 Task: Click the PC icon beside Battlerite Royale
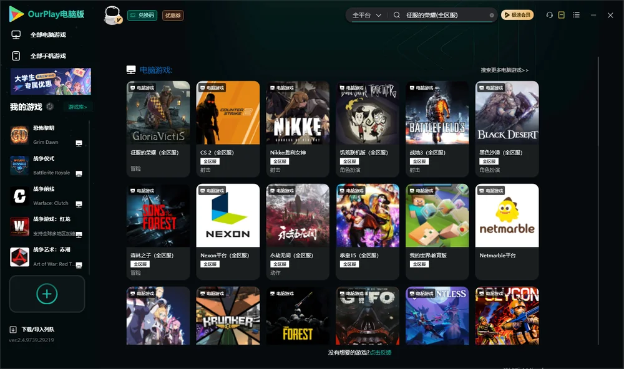coord(79,174)
